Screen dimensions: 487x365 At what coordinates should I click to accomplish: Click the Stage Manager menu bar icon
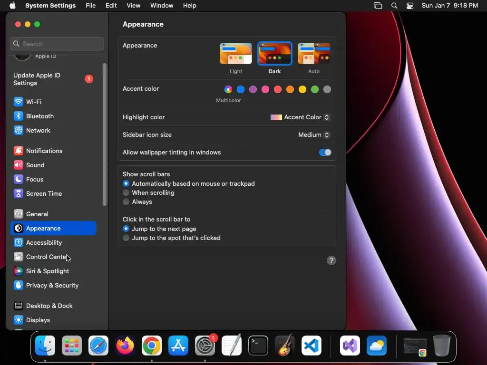point(378,6)
